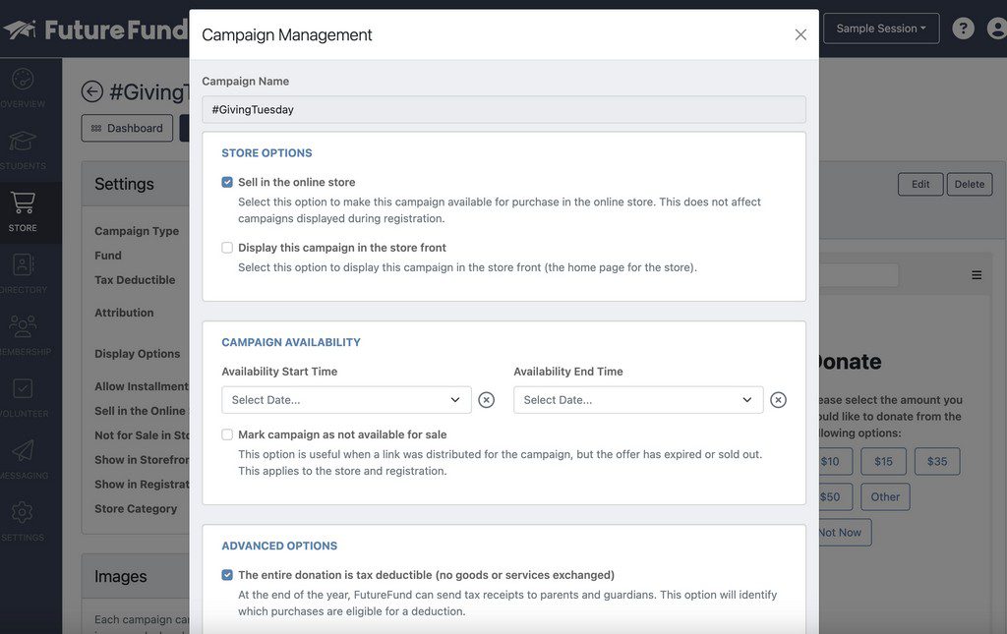Check Display this campaign in the store front

tap(227, 248)
